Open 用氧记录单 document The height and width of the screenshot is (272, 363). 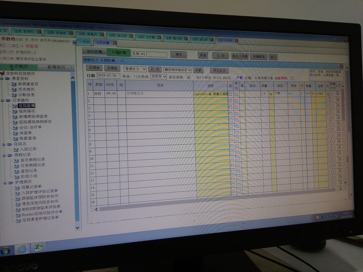[x=32, y=187]
